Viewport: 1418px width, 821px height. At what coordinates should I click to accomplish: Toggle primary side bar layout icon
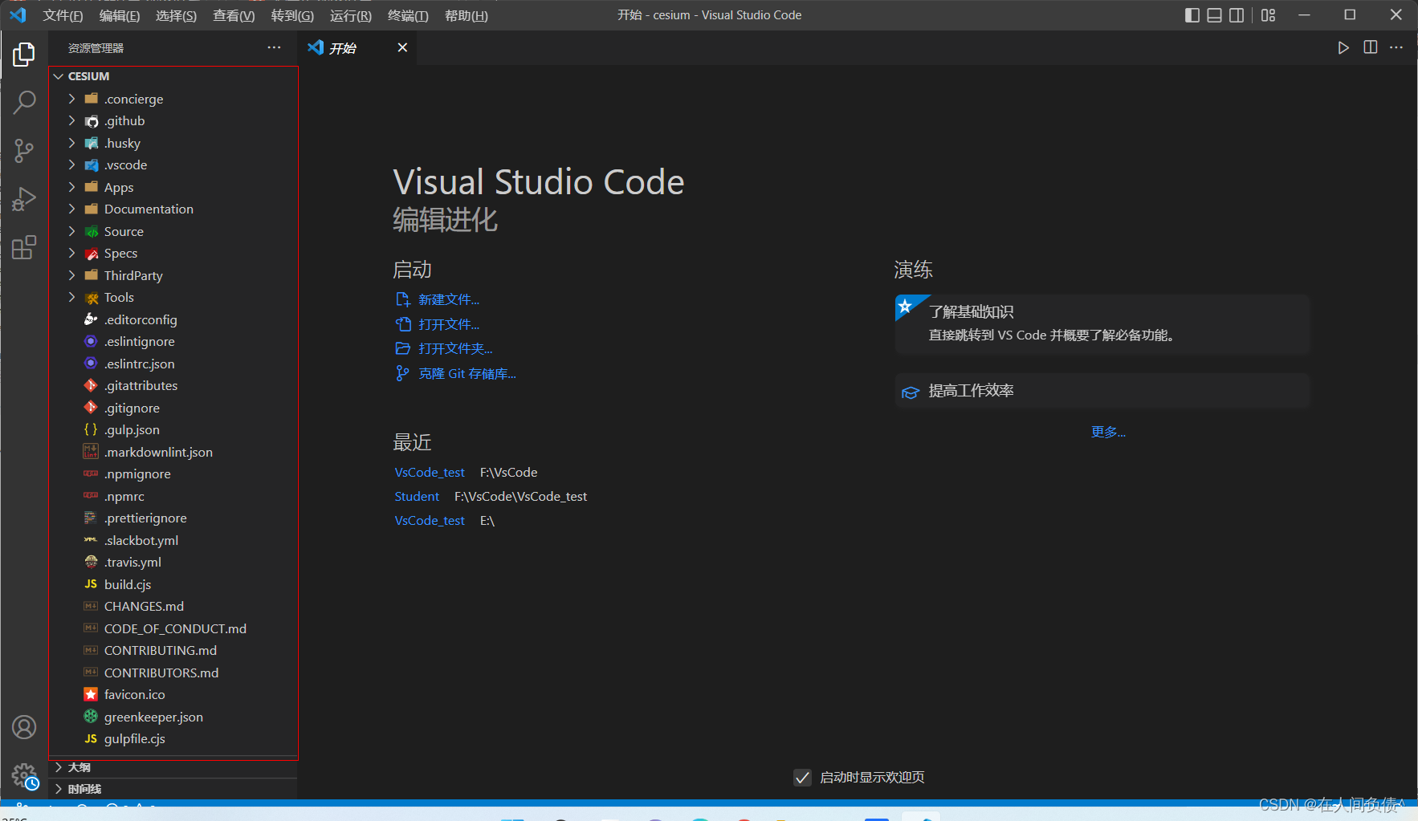point(1192,15)
